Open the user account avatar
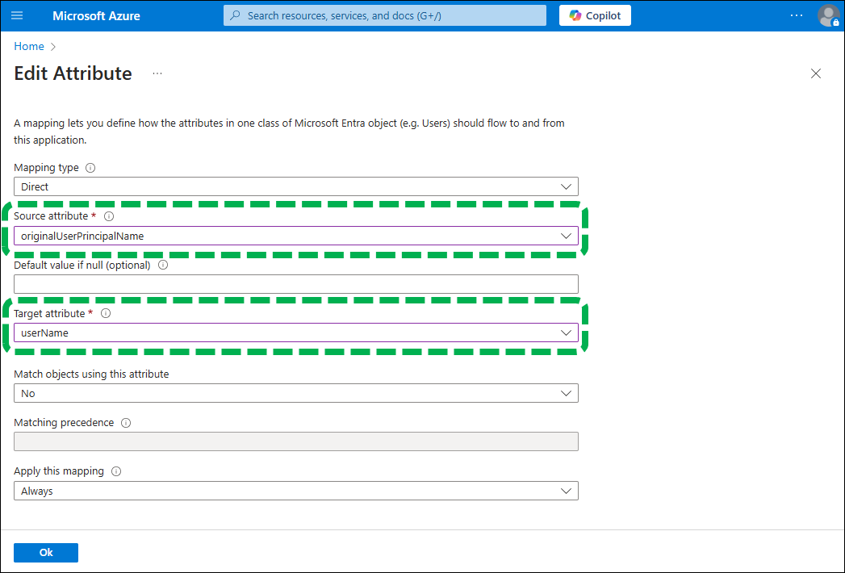The height and width of the screenshot is (573, 845). (827, 15)
